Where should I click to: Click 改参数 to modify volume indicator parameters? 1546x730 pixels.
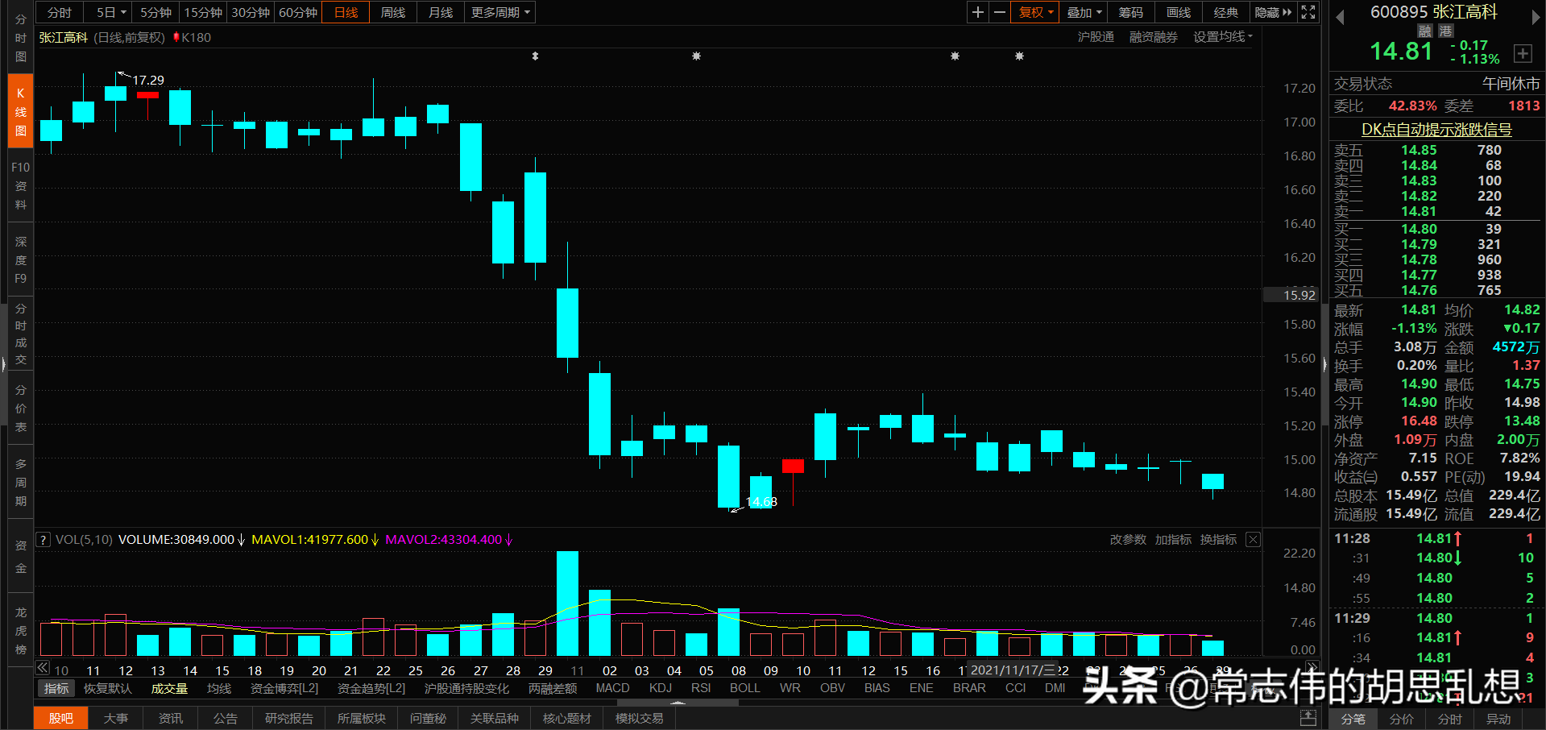pyautogui.click(x=1127, y=540)
